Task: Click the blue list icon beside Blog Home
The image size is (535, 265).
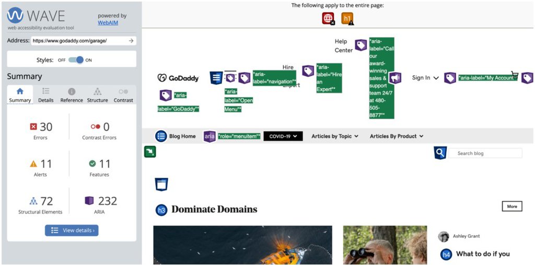Action: tap(161, 136)
